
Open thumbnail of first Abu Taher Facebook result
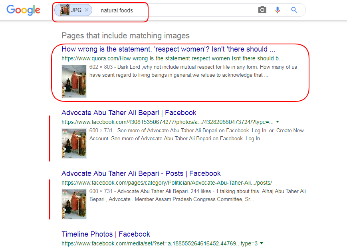coord(74,143)
